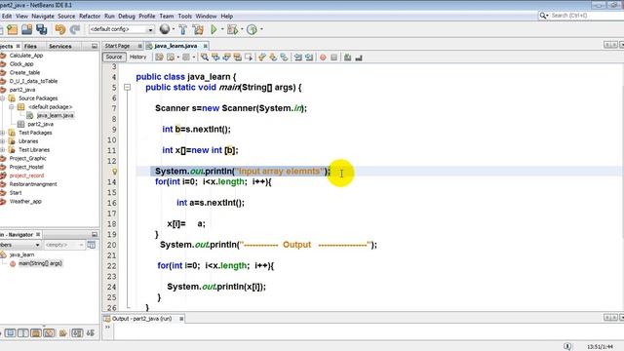Viewport: 624px width, 351px height.
Task: Click the Toggle Bookmark icon
Action: point(284,58)
